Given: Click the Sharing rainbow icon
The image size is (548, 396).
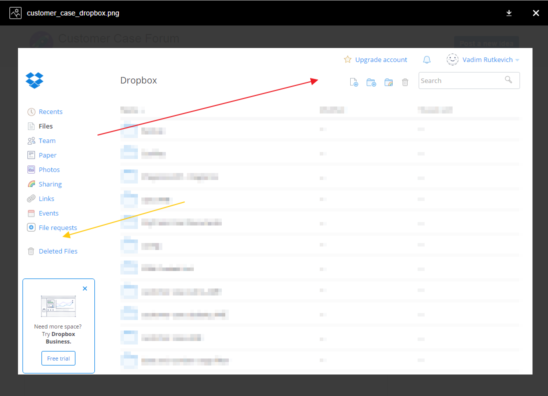Looking at the screenshot, I should click(x=31, y=184).
